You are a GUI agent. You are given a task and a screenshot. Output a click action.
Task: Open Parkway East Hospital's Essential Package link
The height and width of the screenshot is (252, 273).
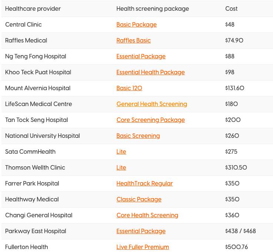141,231
